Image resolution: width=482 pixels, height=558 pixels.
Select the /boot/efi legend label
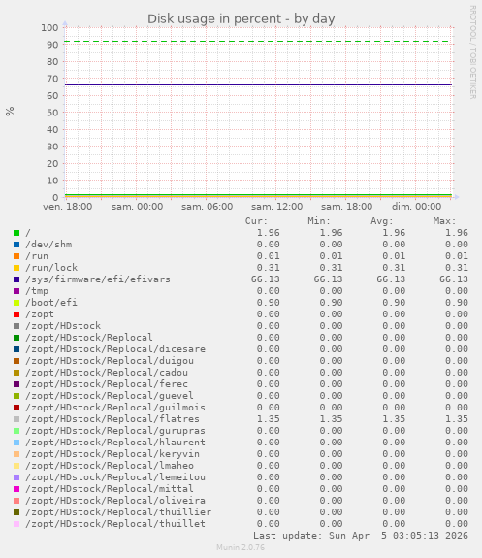pyautogui.click(x=51, y=303)
